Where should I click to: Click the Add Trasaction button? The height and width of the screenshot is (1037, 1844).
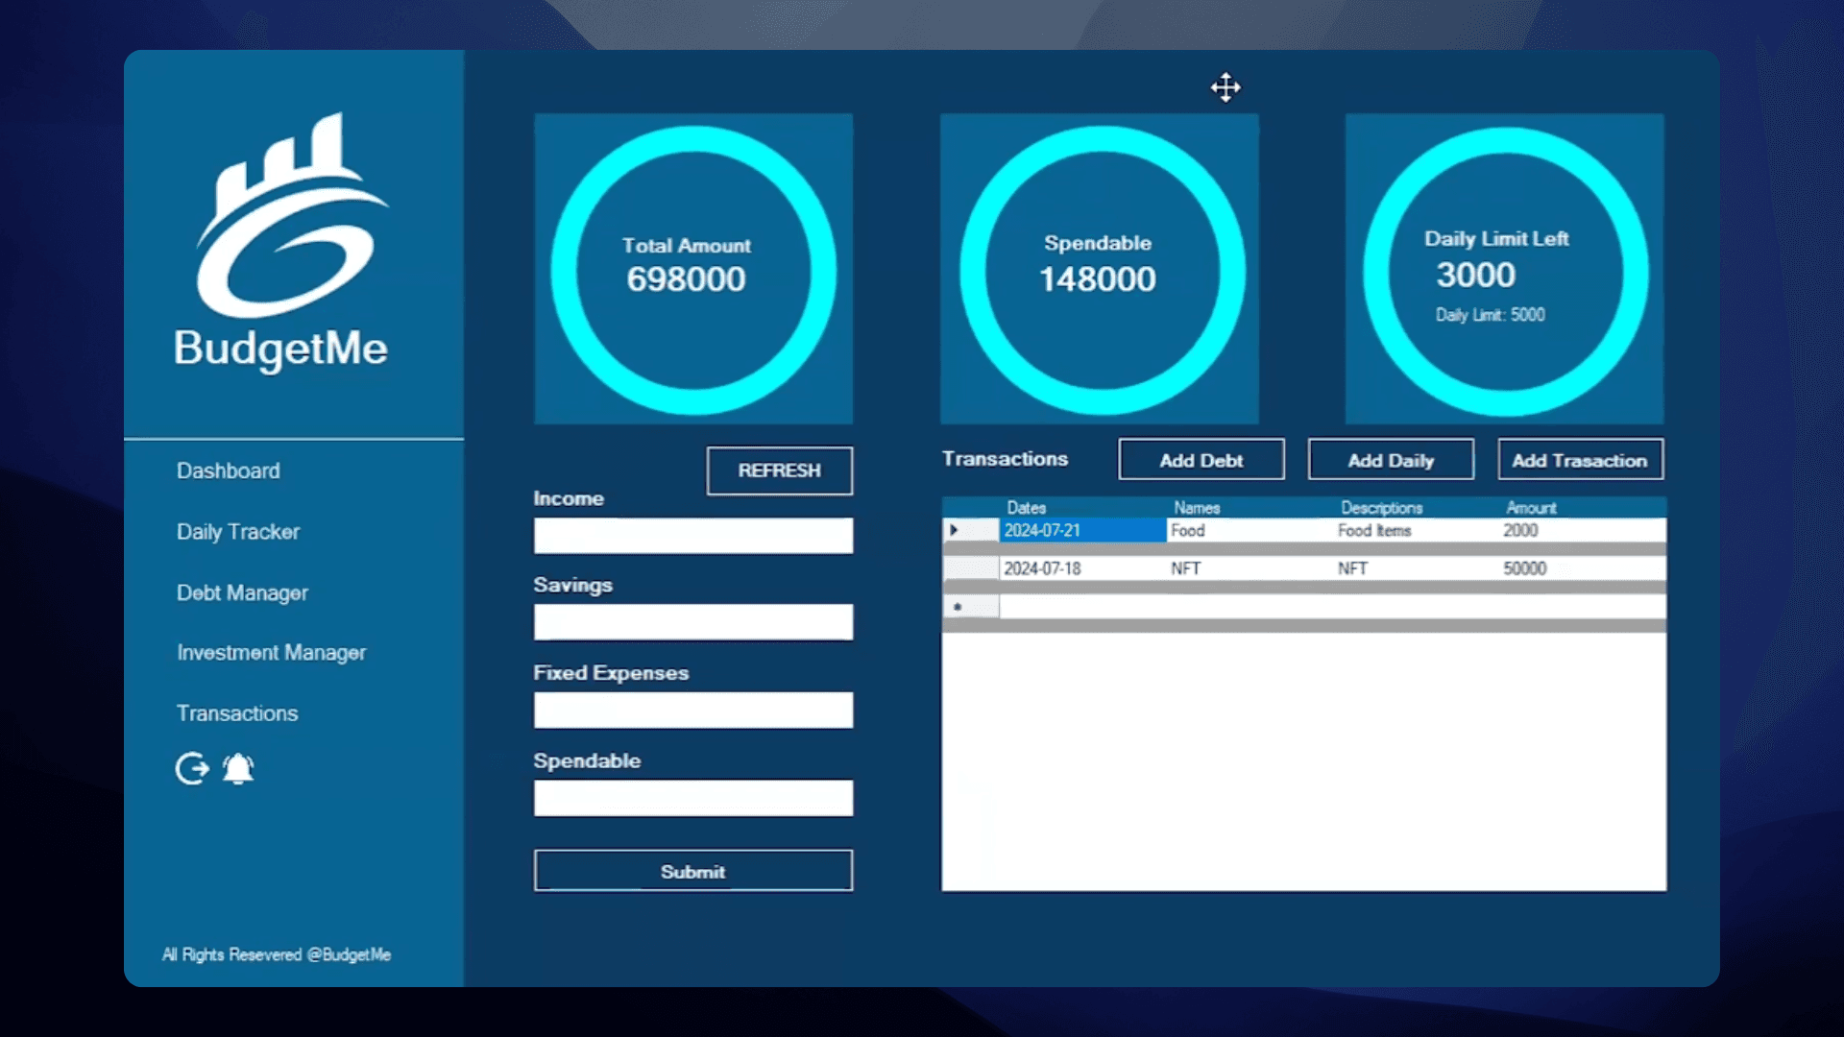coord(1580,460)
